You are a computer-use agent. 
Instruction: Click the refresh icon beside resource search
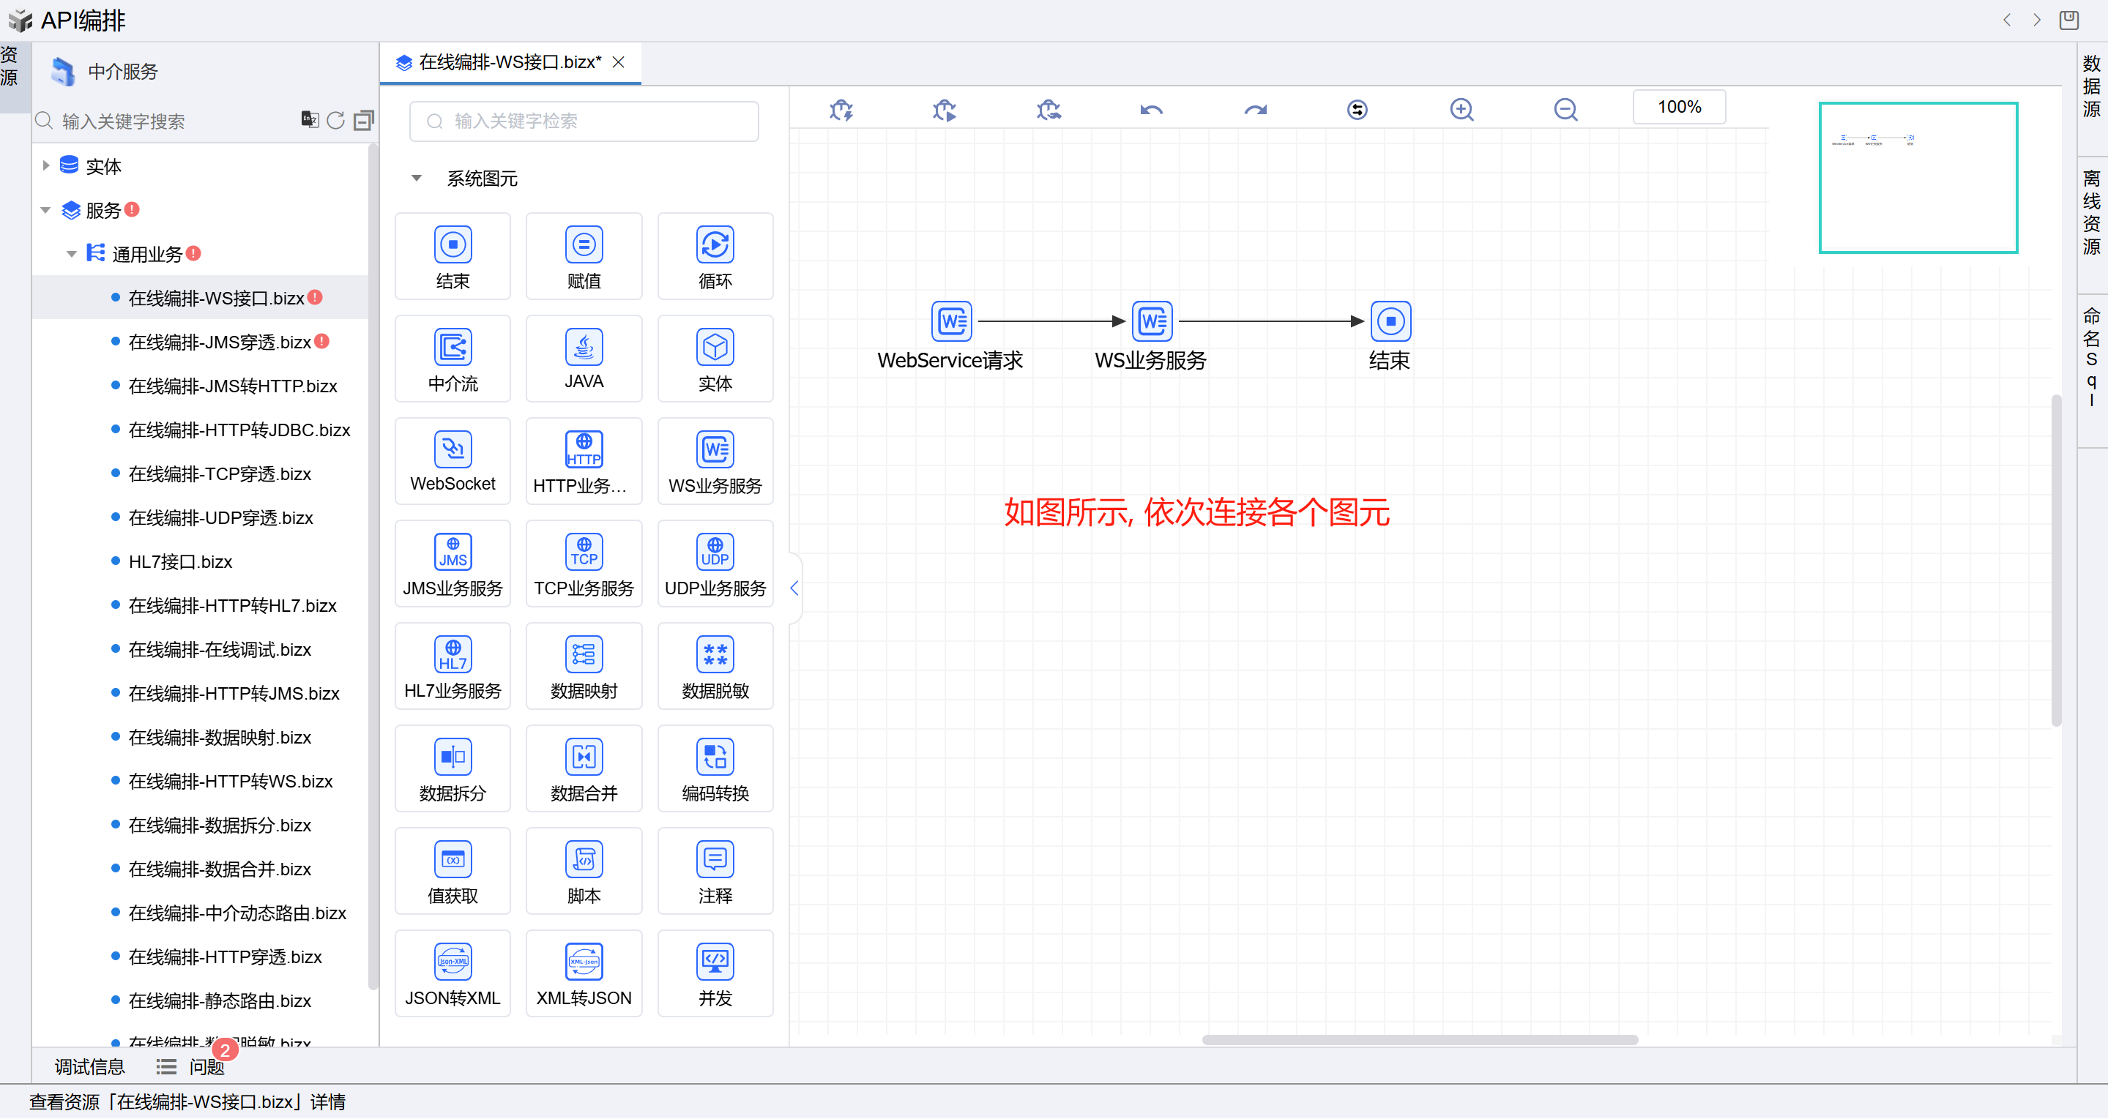pyautogui.click(x=335, y=121)
